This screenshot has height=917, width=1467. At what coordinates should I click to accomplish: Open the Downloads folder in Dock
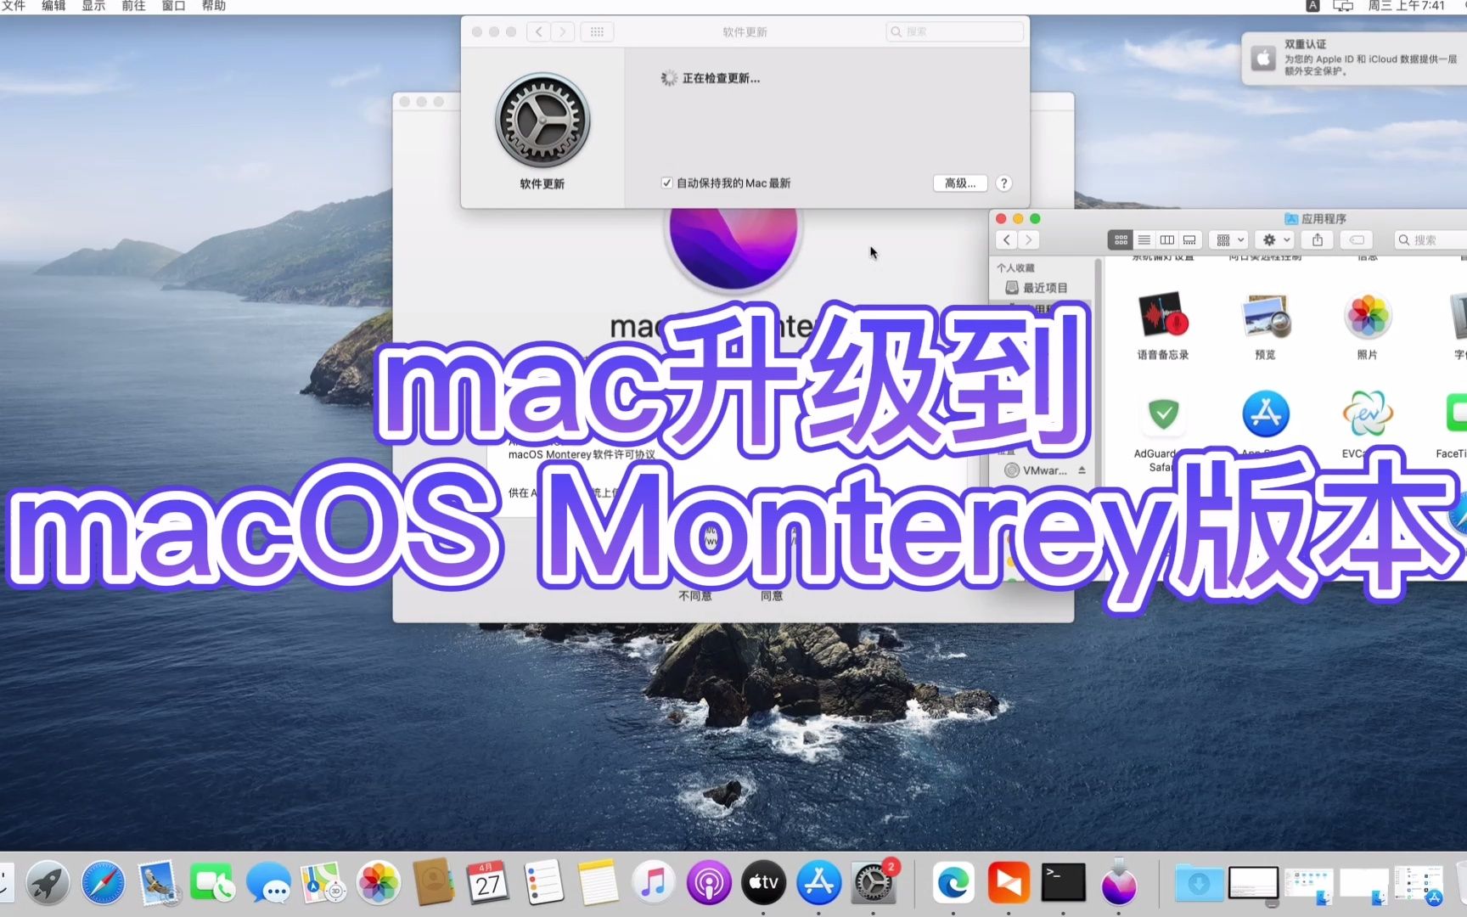tap(1199, 884)
